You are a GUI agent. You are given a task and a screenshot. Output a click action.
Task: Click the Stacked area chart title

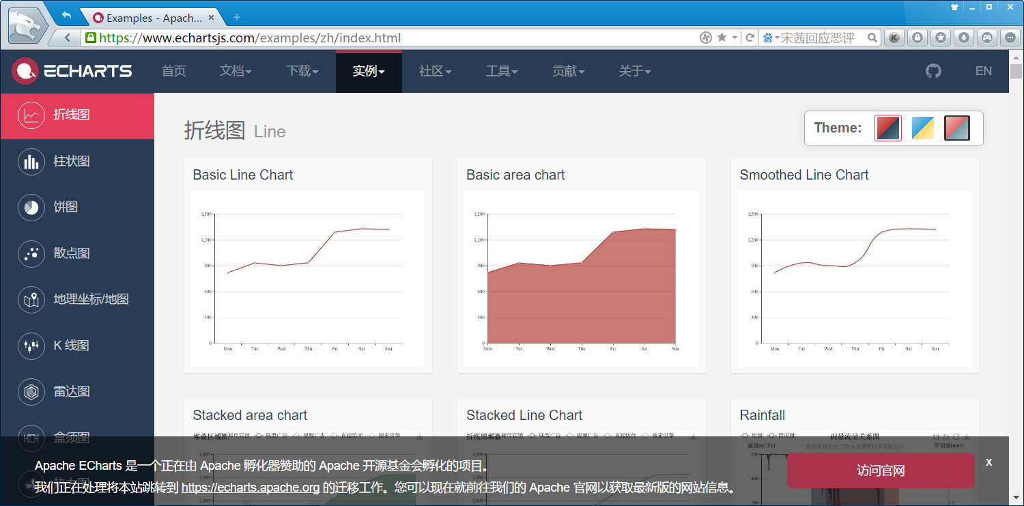coord(250,415)
